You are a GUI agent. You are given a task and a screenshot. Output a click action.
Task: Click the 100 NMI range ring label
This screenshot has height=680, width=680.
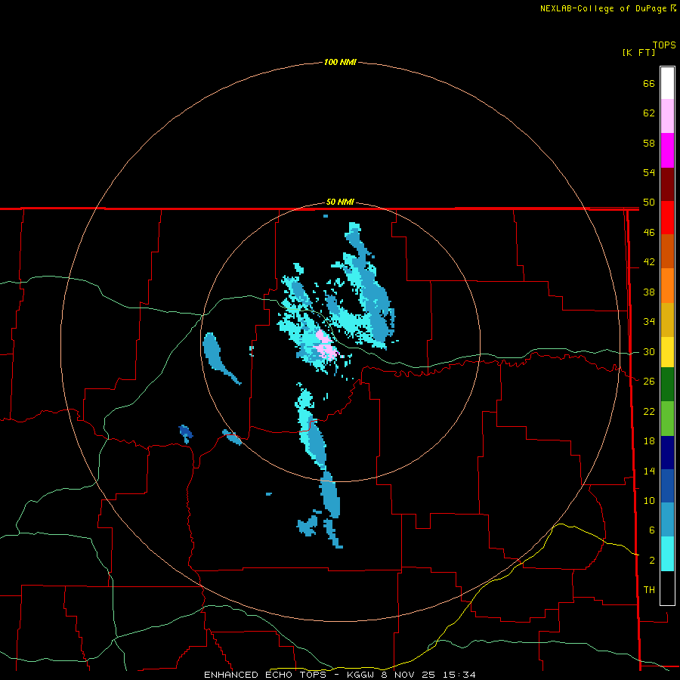point(340,63)
